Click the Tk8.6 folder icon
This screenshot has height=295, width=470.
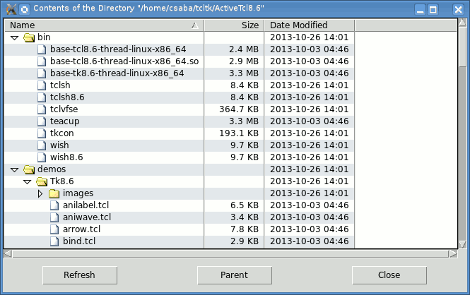(x=42, y=181)
